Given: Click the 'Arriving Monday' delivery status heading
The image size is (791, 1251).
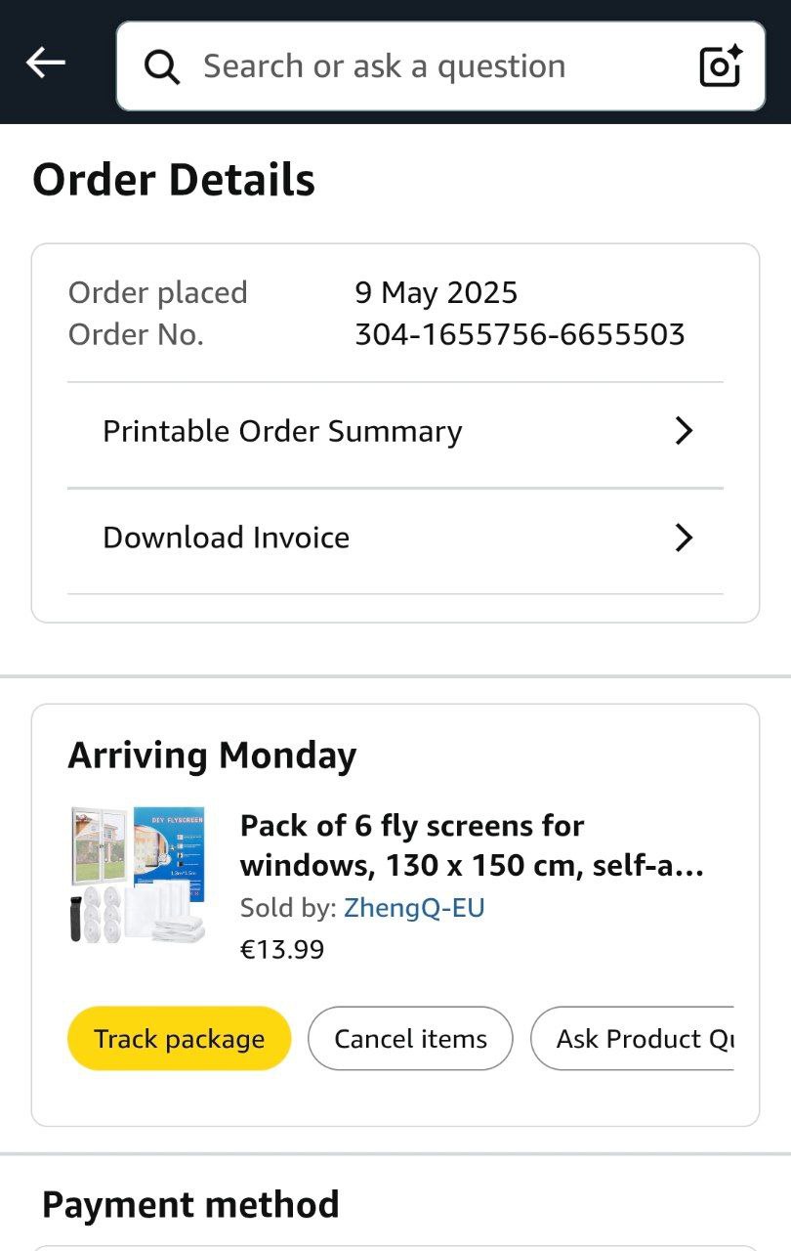Looking at the screenshot, I should click(212, 755).
